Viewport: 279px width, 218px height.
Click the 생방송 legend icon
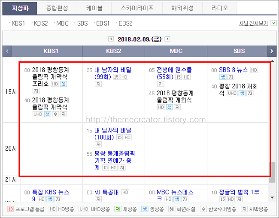coord(145,209)
